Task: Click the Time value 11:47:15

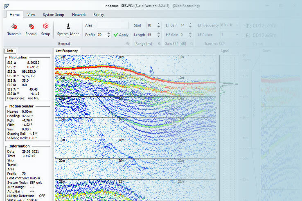Action: click(29, 156)
